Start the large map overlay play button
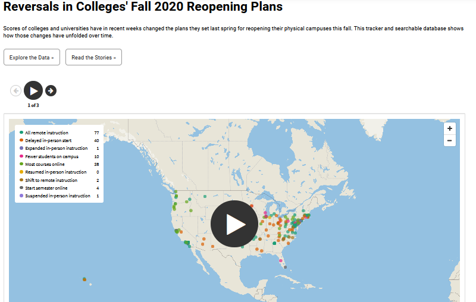 (234, 224)
